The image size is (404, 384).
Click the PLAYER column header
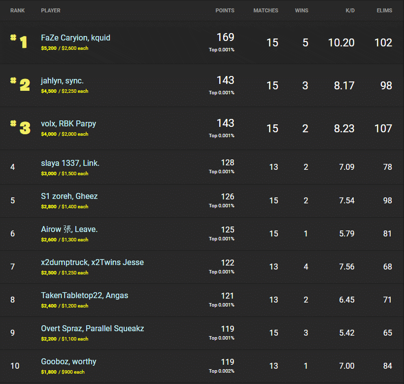pos(51,10)
